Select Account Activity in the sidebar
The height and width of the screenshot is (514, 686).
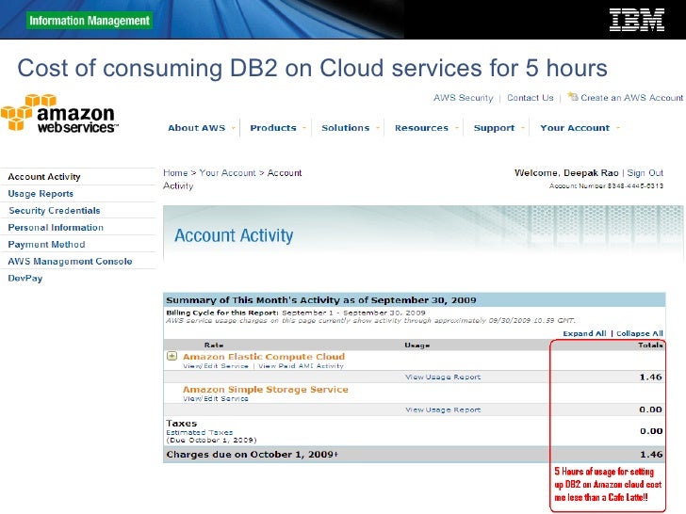click(44, 177)
